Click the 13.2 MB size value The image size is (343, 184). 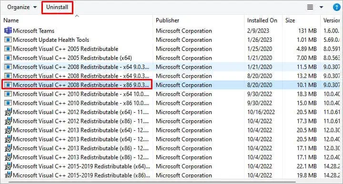click(307, 76)
